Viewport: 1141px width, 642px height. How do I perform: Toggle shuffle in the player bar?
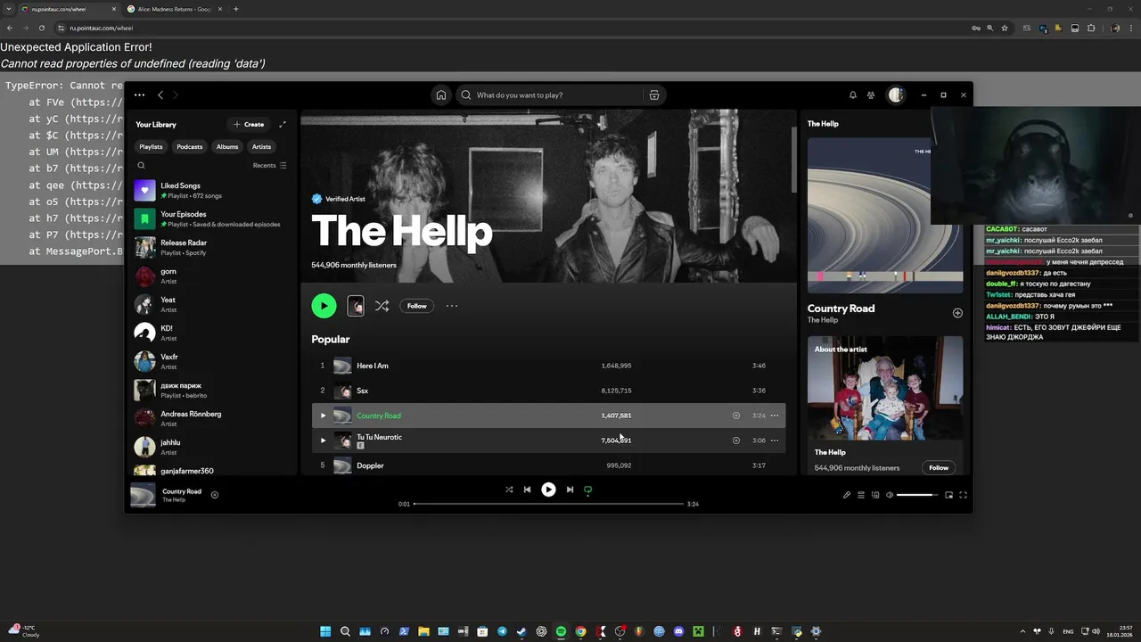[509, 490]
